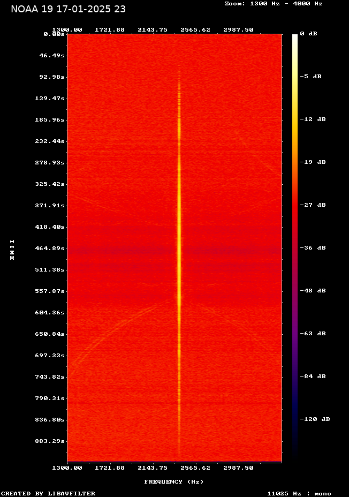Viewport: 349px width, 497px height.
Task: Select 2987.50 on the lower frequency axis
Action: (x=239, y=468)
